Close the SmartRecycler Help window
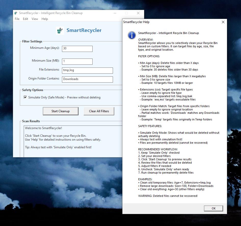Viewport: 241px width, 226px height. point(223,22)
